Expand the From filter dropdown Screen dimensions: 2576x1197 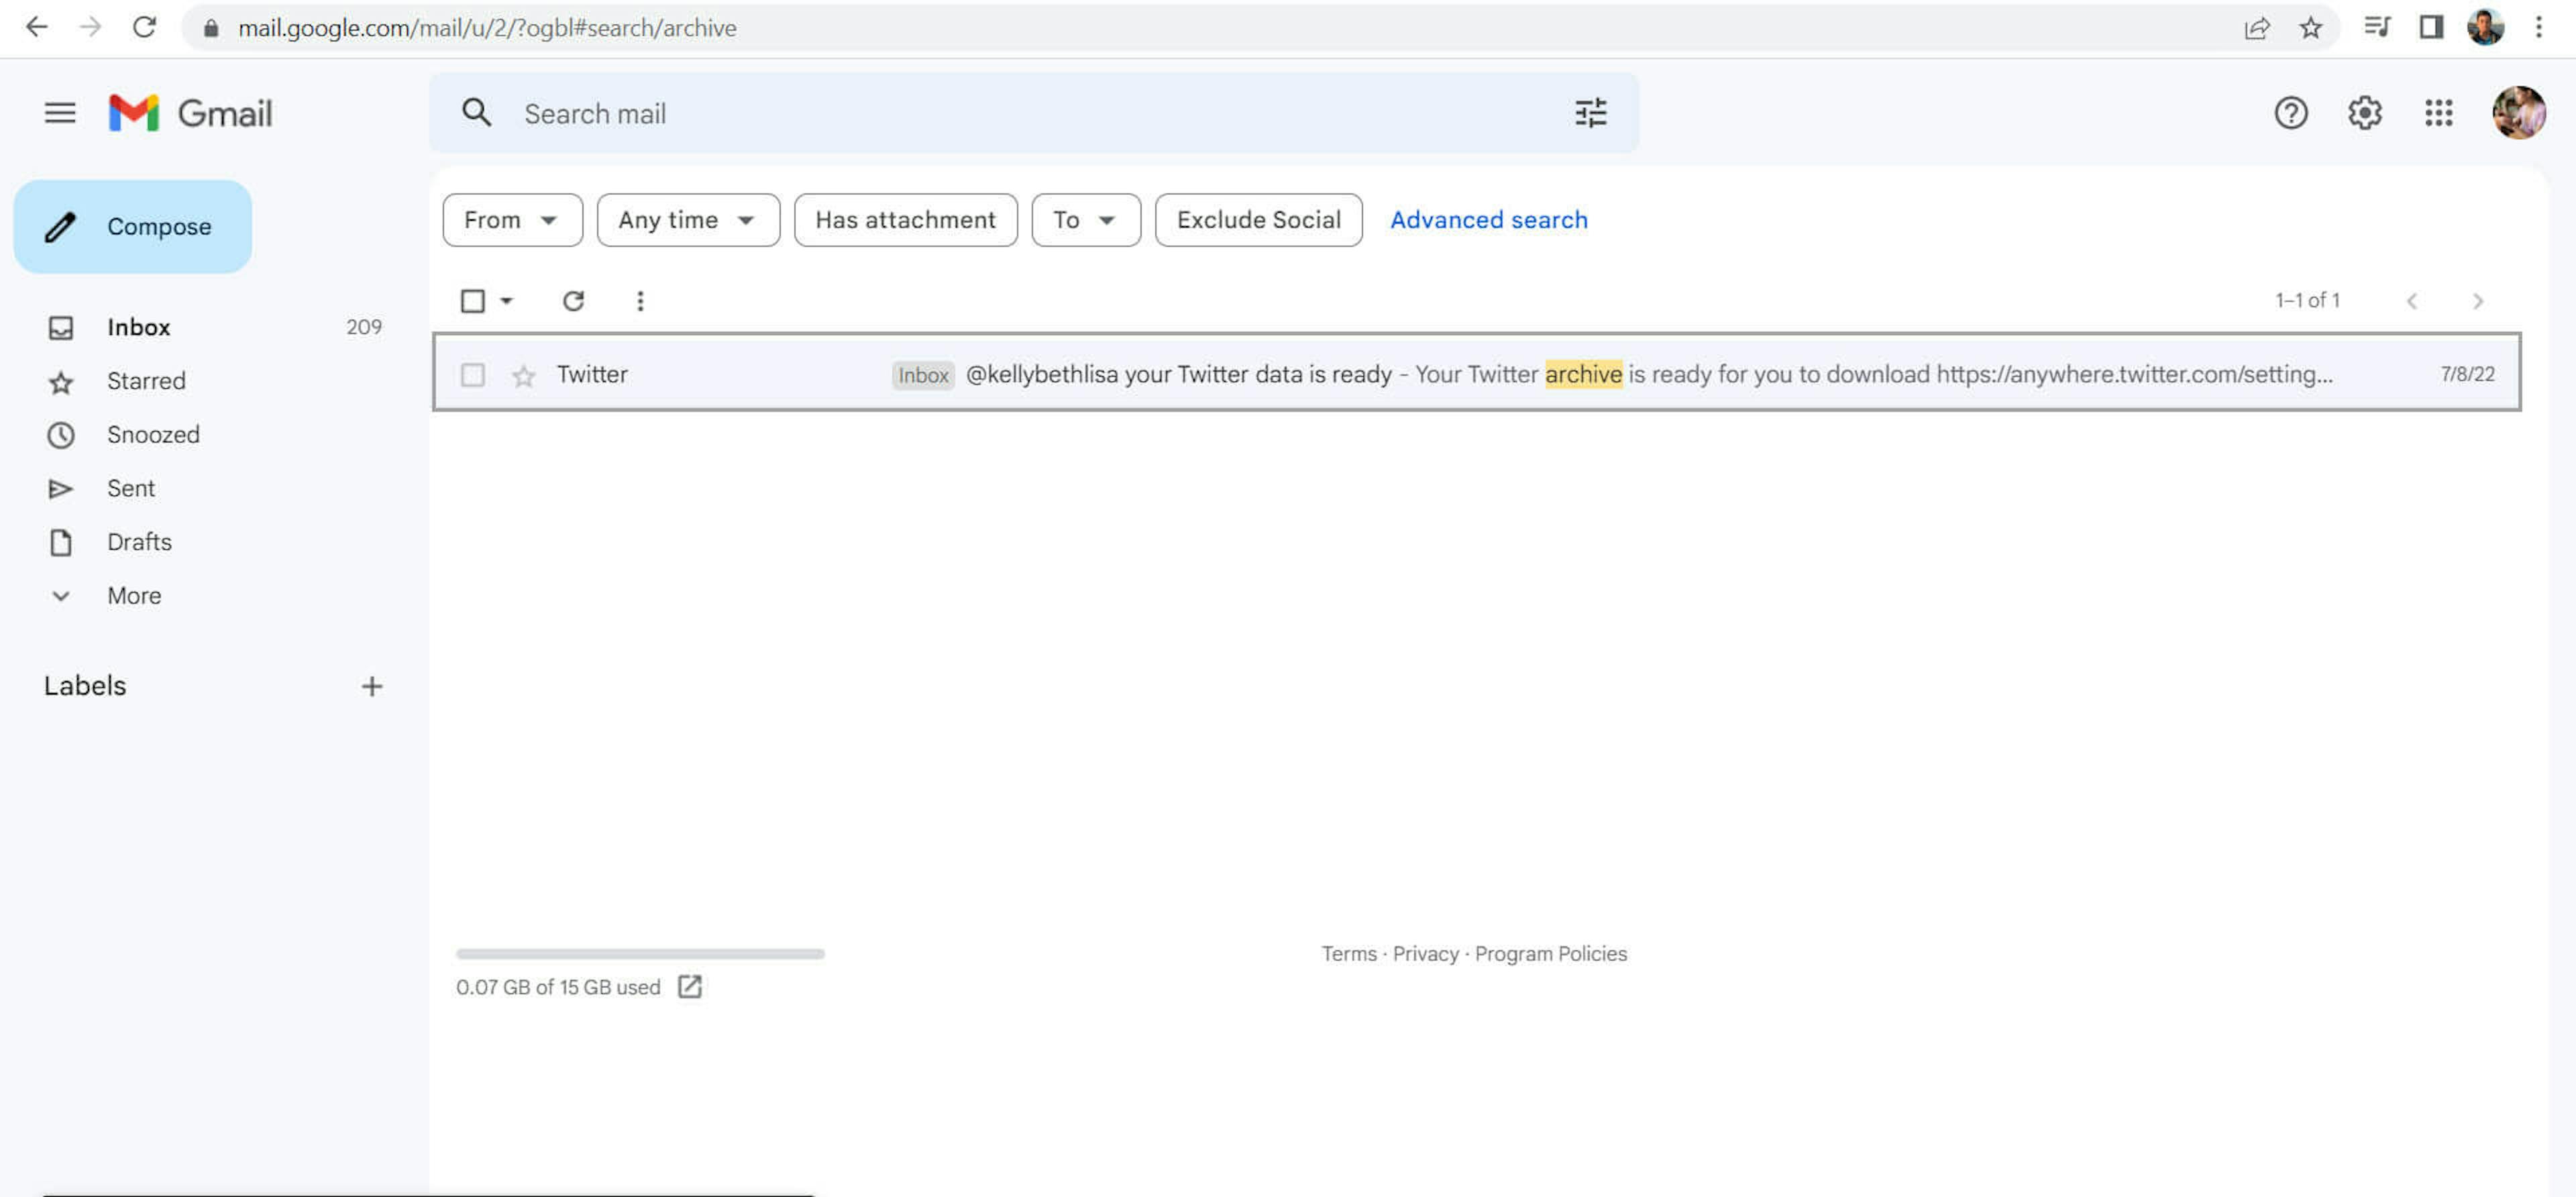pos(509,219)
